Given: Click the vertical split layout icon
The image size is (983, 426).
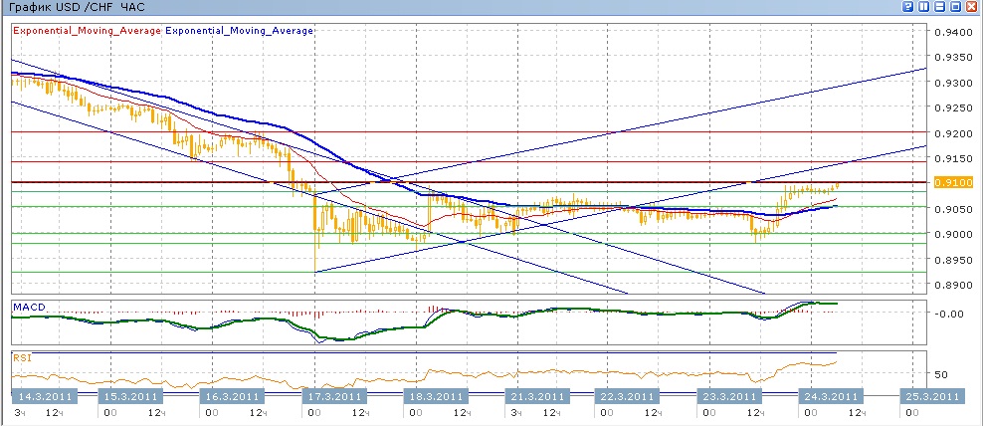Looking at the screenshot, I should point(924,6).
